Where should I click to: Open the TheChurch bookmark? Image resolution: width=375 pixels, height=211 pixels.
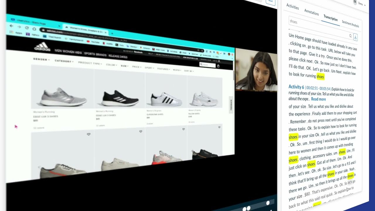click(52, 37)
